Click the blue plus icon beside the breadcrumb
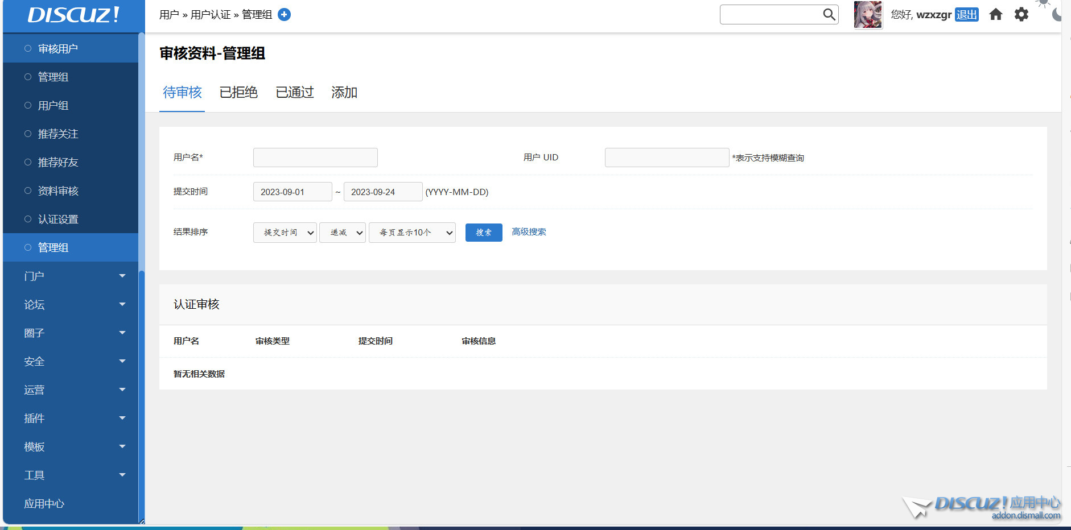This screenshot has width=1071, height=530. (284, 15)
